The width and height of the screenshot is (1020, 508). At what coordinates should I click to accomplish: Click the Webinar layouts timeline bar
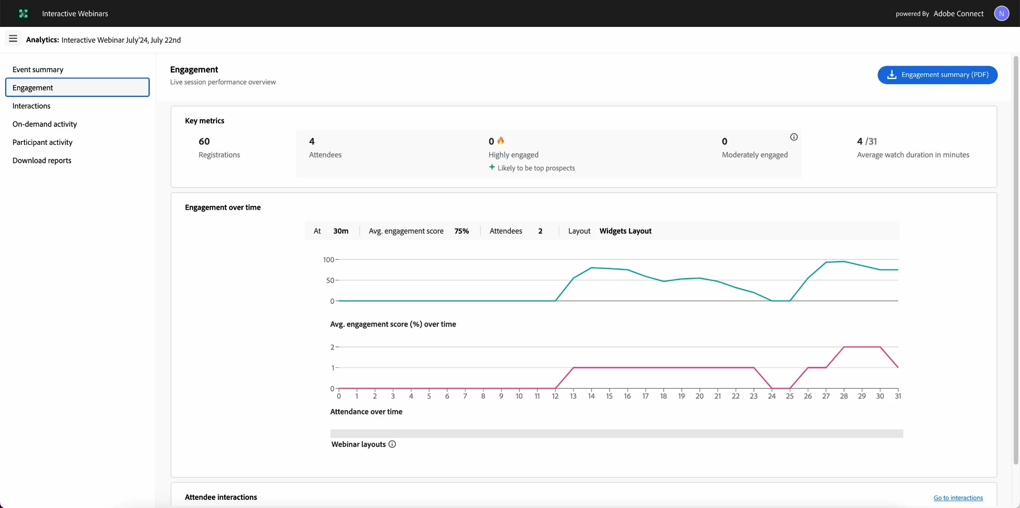pos(616,434)
